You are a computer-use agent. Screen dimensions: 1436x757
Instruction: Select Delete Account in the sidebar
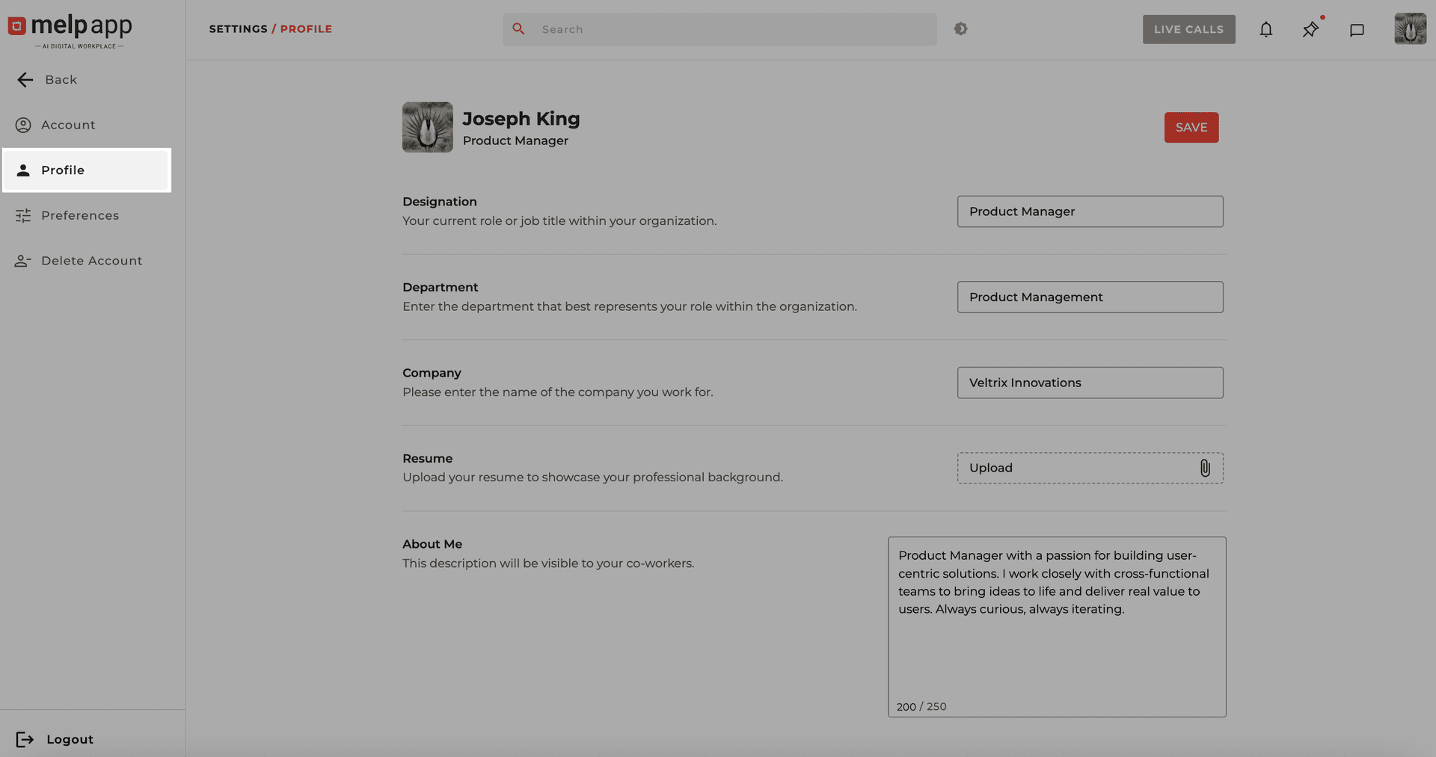91,260
